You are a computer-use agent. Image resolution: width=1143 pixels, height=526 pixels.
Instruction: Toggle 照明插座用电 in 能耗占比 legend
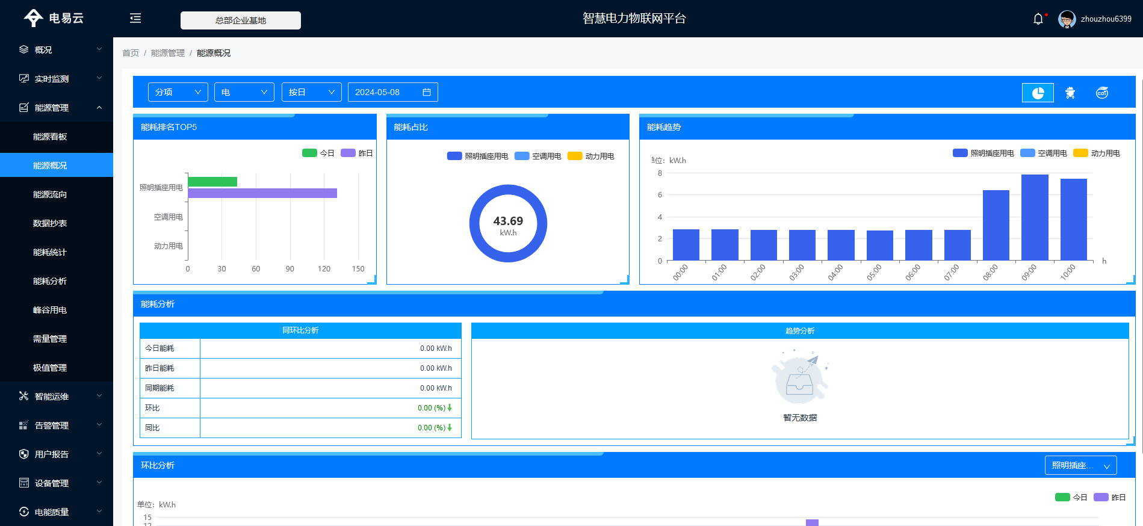(x=477, y=156)
